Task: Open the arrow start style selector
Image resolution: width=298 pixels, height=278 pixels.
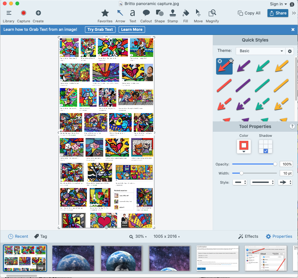Action: 240,182
